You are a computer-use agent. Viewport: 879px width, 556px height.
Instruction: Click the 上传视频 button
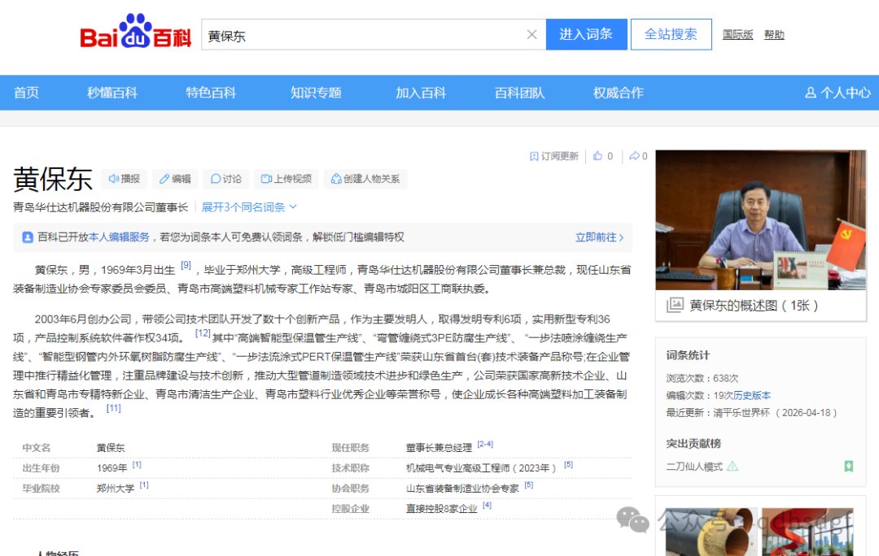tap(286, 179)
